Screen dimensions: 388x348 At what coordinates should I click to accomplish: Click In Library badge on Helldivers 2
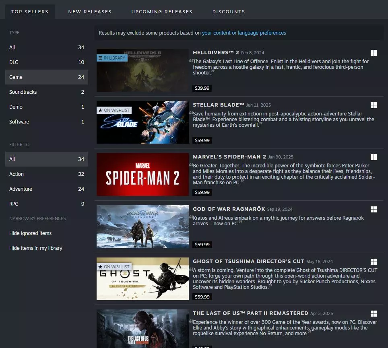pos(112,58)
